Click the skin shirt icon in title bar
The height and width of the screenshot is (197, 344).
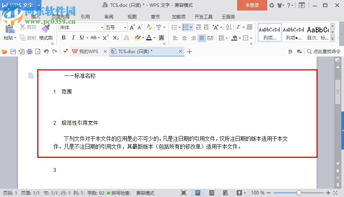click(279, 5)
